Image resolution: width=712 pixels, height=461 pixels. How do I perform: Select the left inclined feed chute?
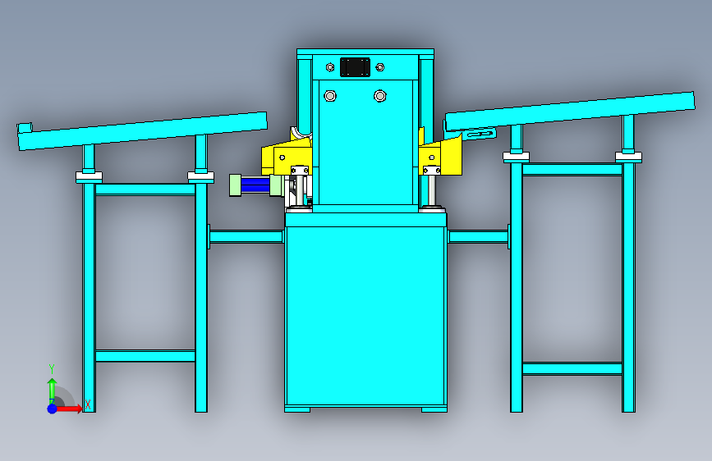(142, 130)
